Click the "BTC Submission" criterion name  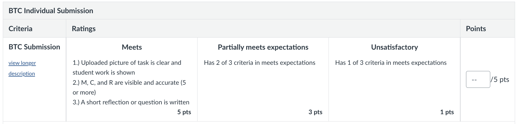[34, 47]
